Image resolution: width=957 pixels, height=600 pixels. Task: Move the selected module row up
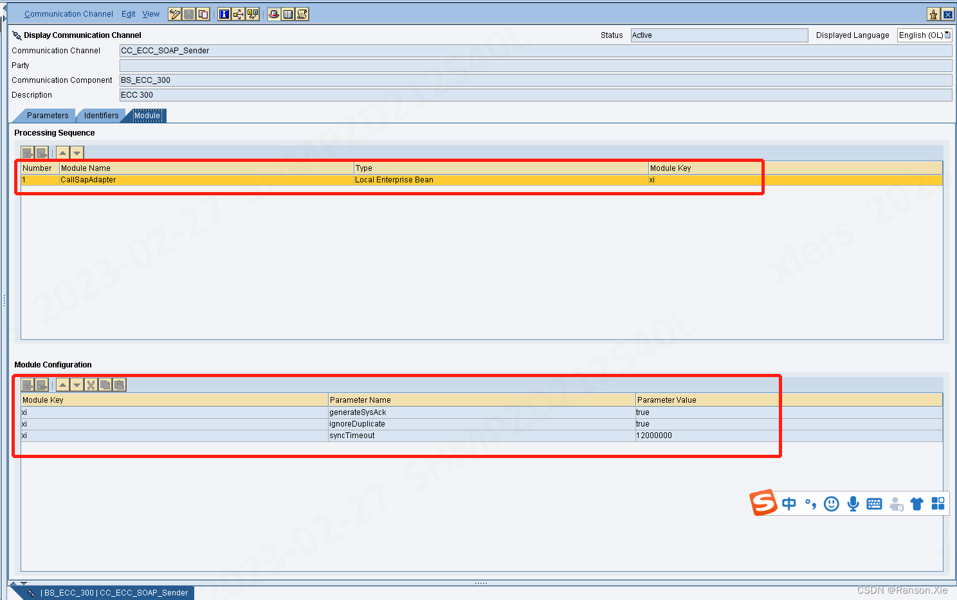pyautogui.click(x=62, y=152)
